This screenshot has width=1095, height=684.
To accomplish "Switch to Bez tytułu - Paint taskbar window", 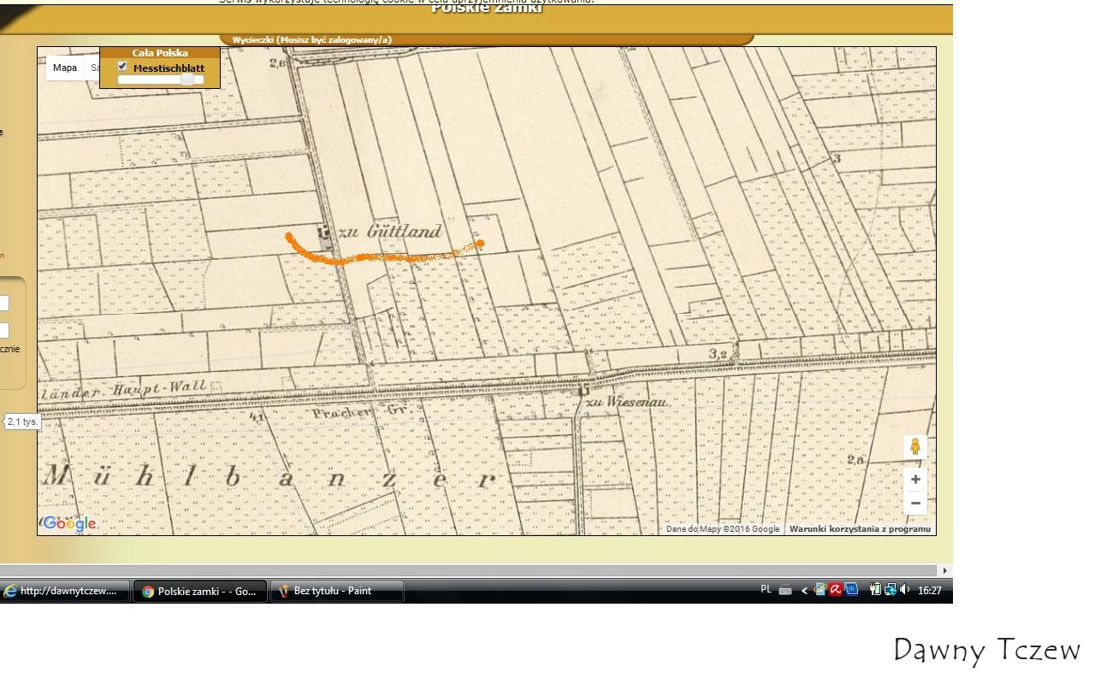I will (337, 591).
